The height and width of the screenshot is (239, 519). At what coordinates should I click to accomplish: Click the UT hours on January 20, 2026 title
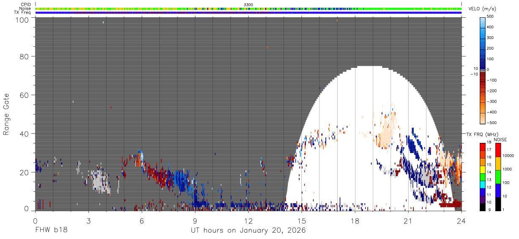tap(249, 231)
